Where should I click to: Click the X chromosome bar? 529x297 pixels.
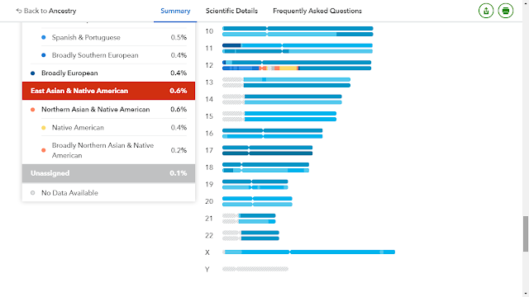pos(308,252)
